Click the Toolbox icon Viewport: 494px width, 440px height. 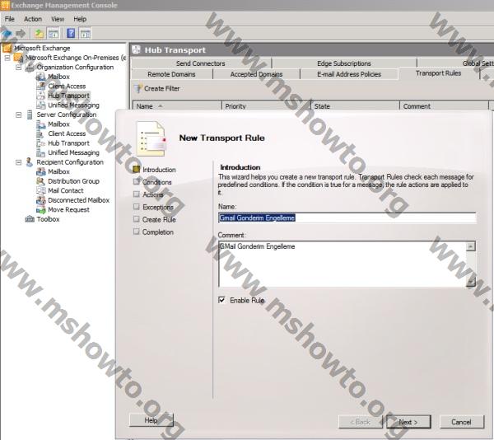coord(30,219)
